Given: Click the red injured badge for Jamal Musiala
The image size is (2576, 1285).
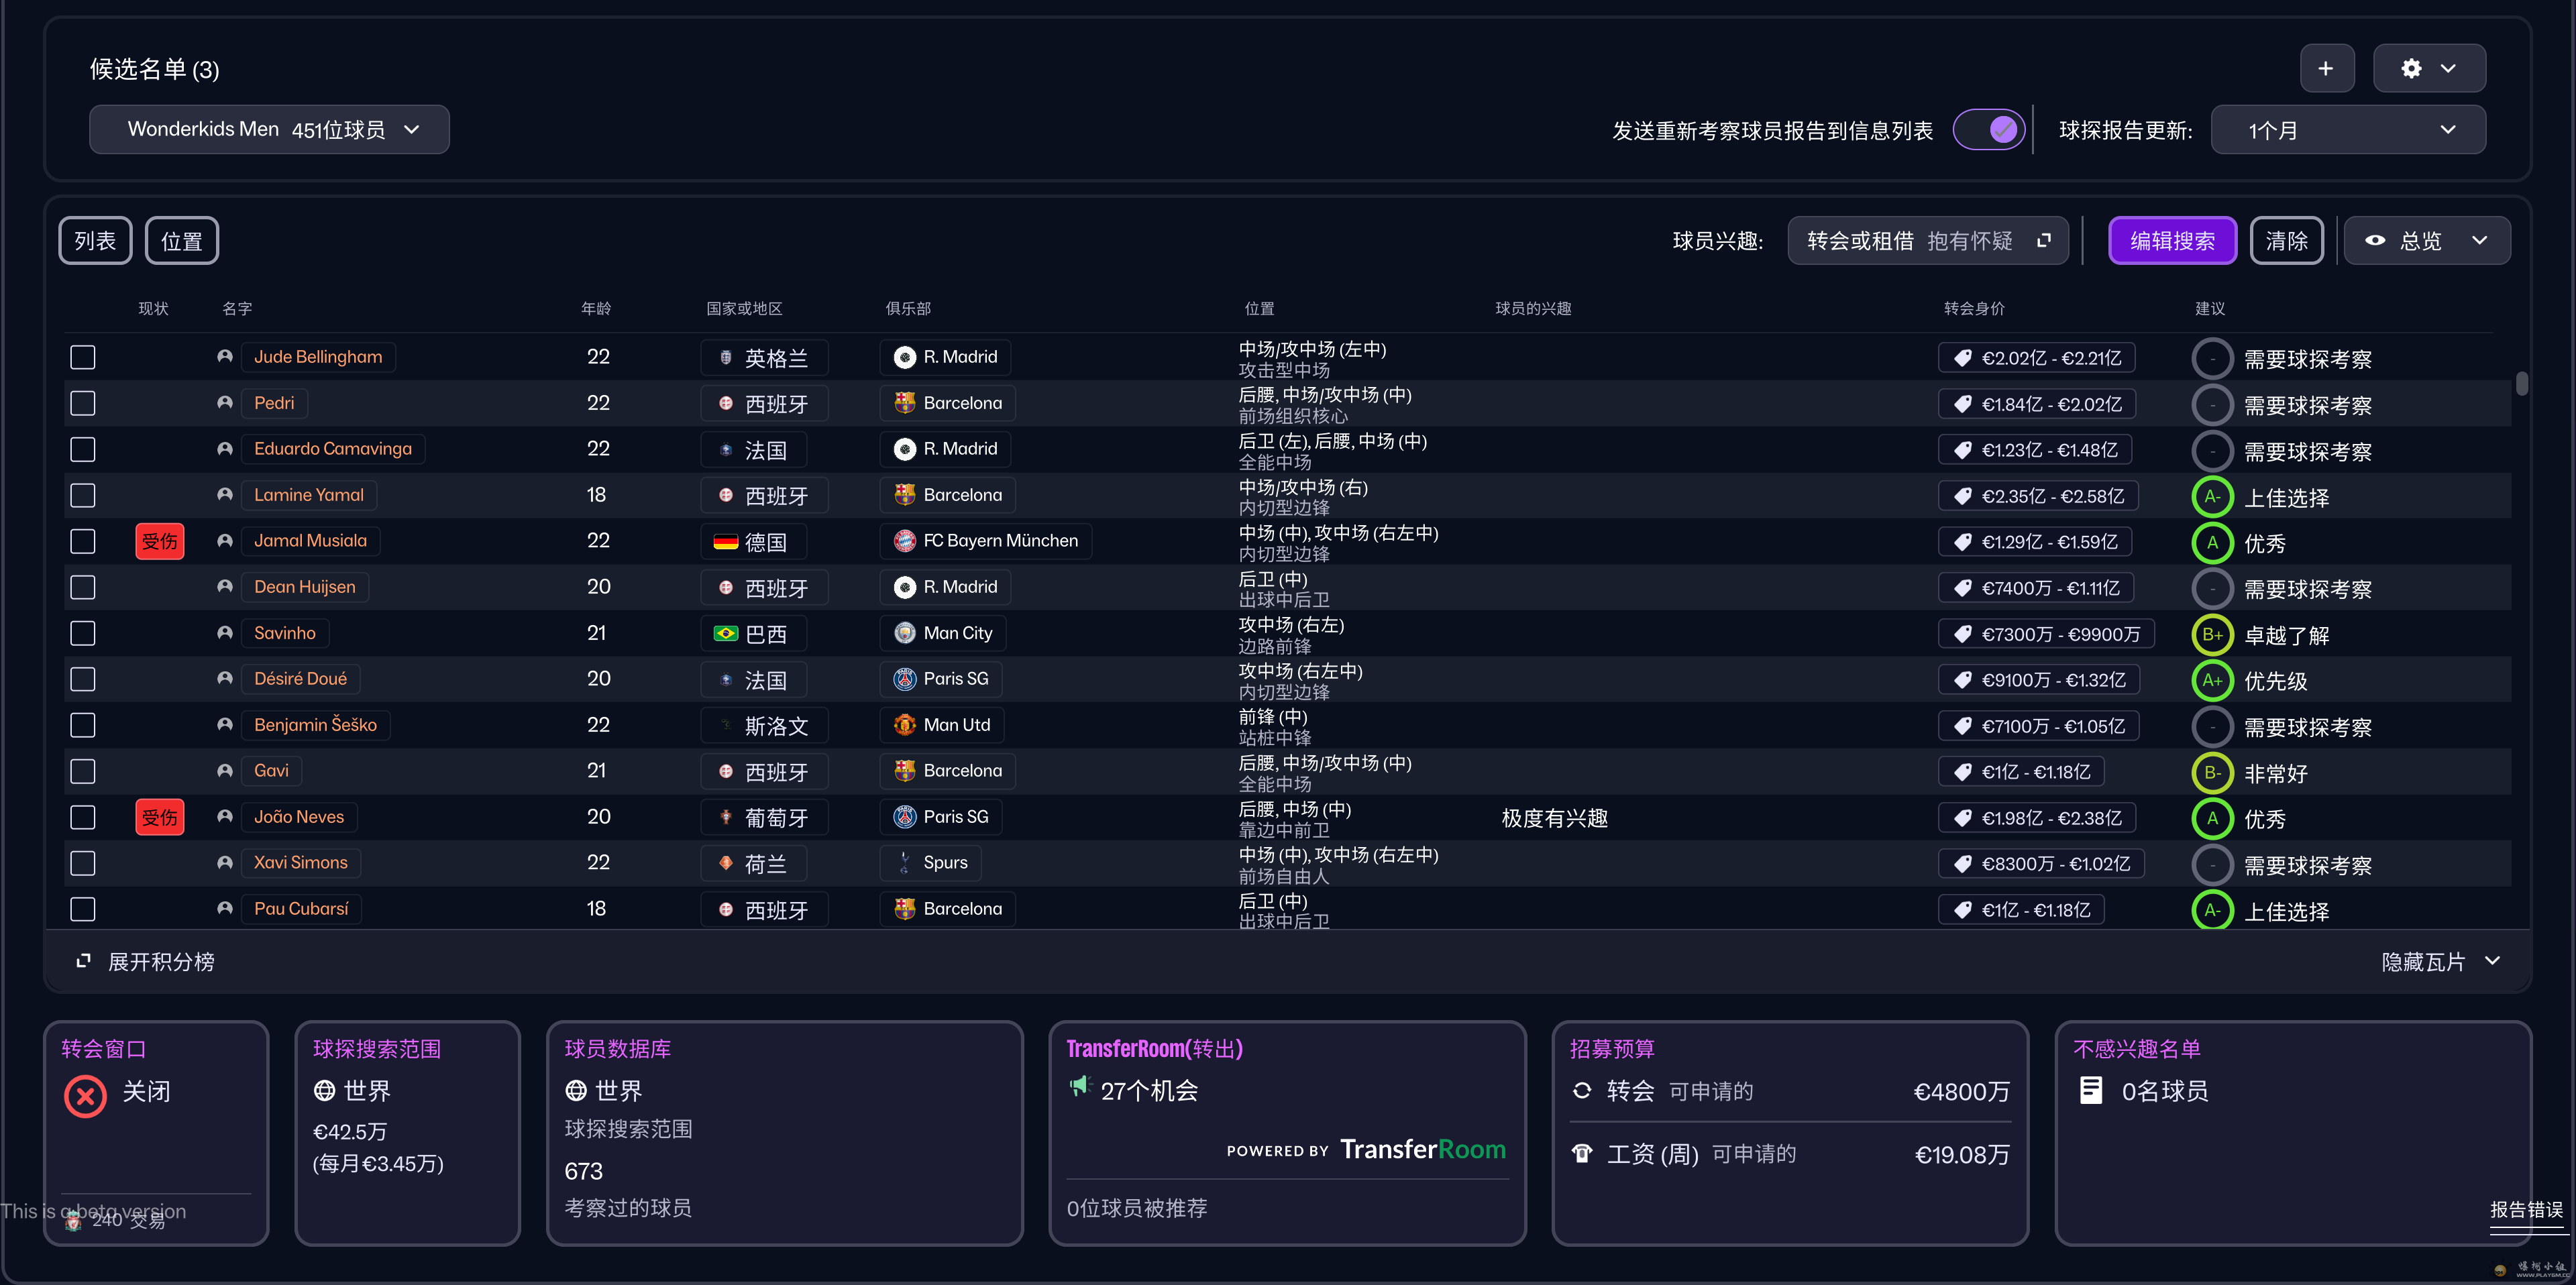Looking at the screenshot, I should (160, 541).
